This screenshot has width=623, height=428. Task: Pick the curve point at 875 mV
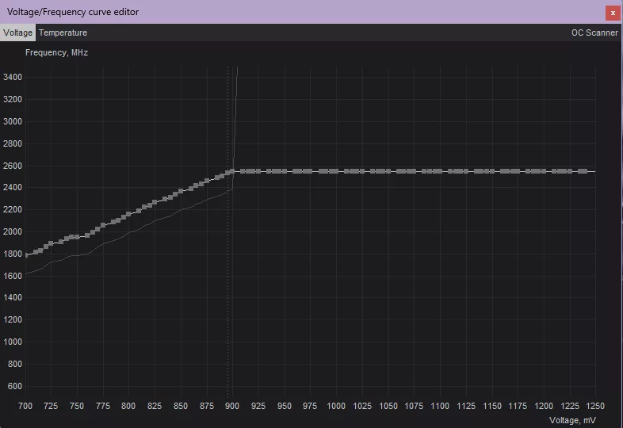coord(206,181)
